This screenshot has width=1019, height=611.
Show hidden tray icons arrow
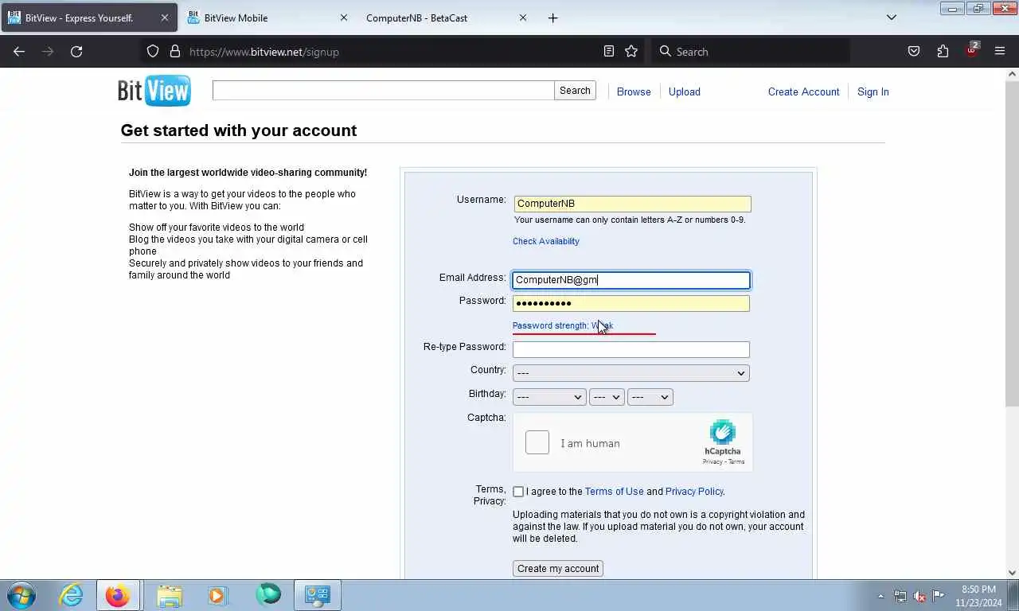pyautogui.click(x=880, y=596)
